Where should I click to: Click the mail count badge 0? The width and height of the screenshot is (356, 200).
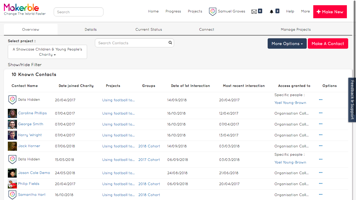(x=260, y=11)
